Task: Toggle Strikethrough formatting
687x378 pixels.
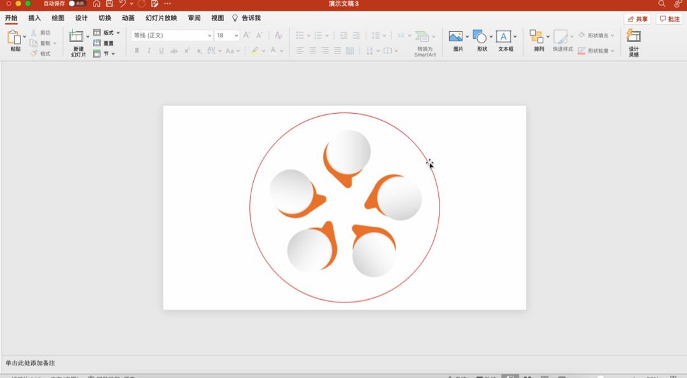Action: click(x=174, y=51)
